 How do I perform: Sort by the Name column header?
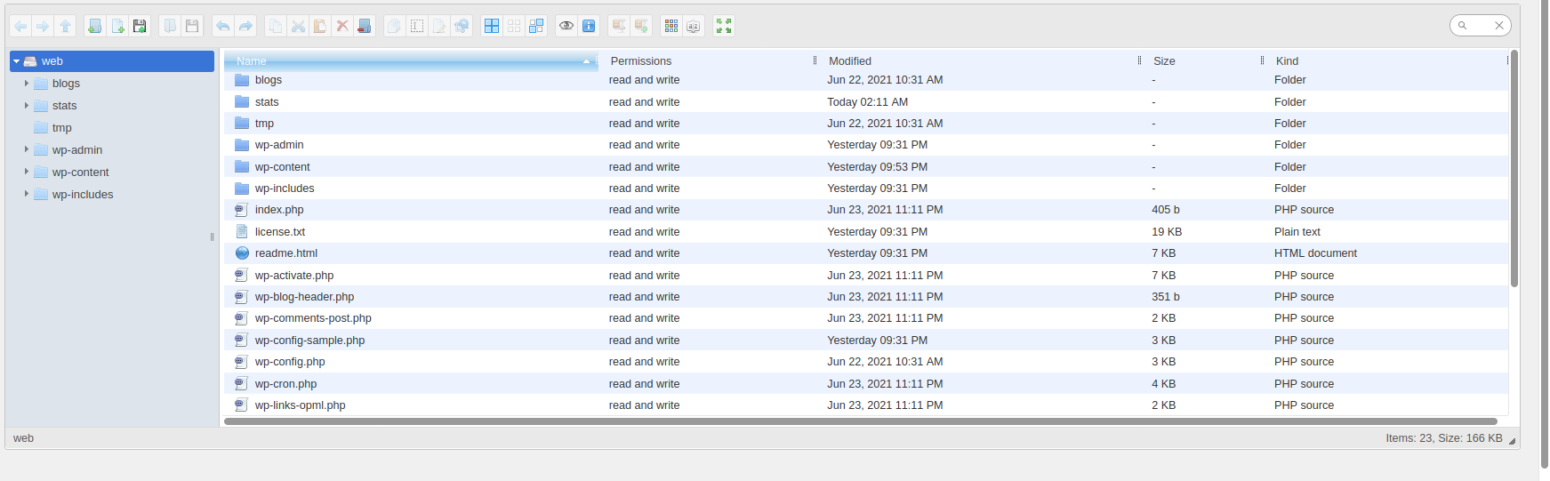[x=411, y=61]
